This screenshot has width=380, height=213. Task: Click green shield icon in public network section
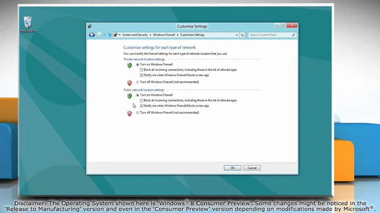130,96
